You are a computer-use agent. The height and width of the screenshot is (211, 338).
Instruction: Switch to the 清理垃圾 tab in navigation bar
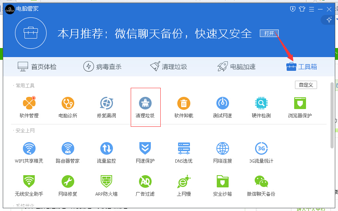point(169,67)
